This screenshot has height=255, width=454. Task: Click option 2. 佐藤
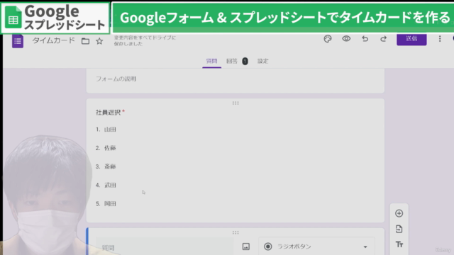click(x=106, y=148)
